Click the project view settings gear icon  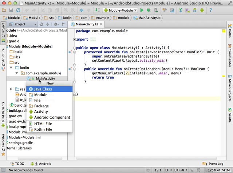click(56, 24)
